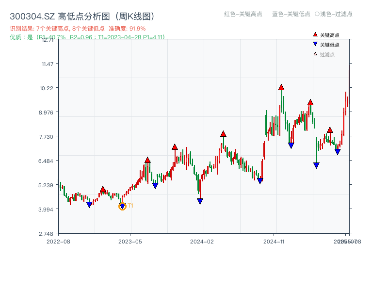Screen dimensions: 388x291
Task: Click the 2.748 y-axis label
Action: 46,234
